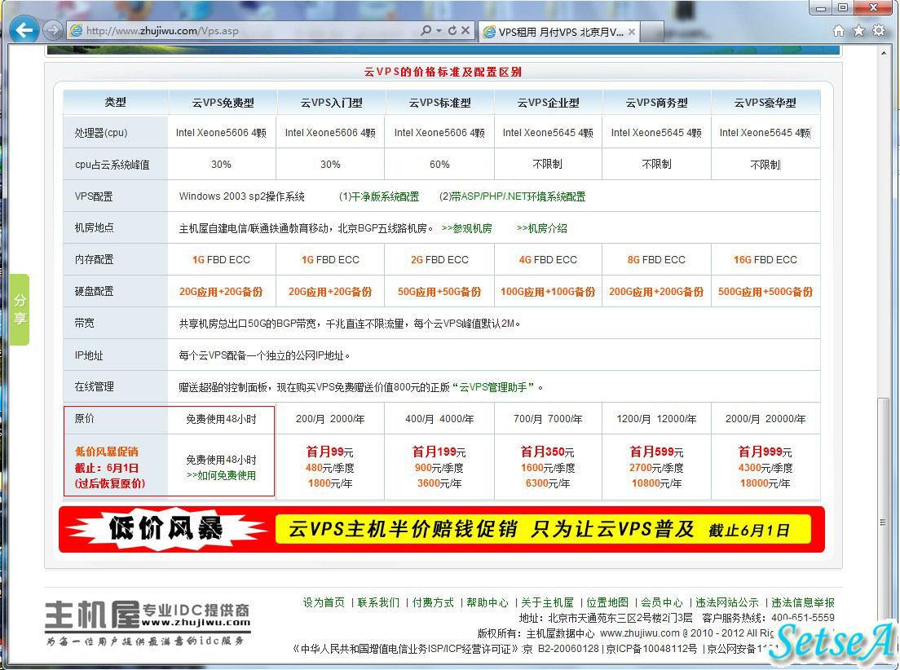Screen dimensions: 900x670
Task: Click the 60% cpu peak value cell
Action: pos(439,165)
